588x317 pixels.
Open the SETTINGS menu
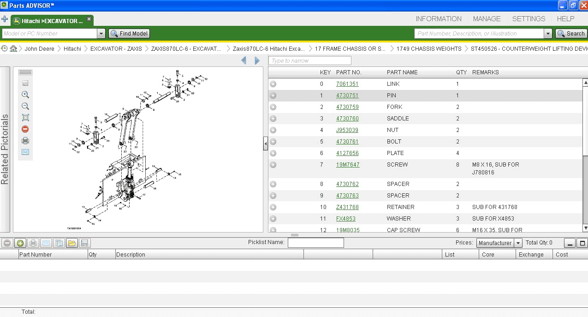pos(529,19)
